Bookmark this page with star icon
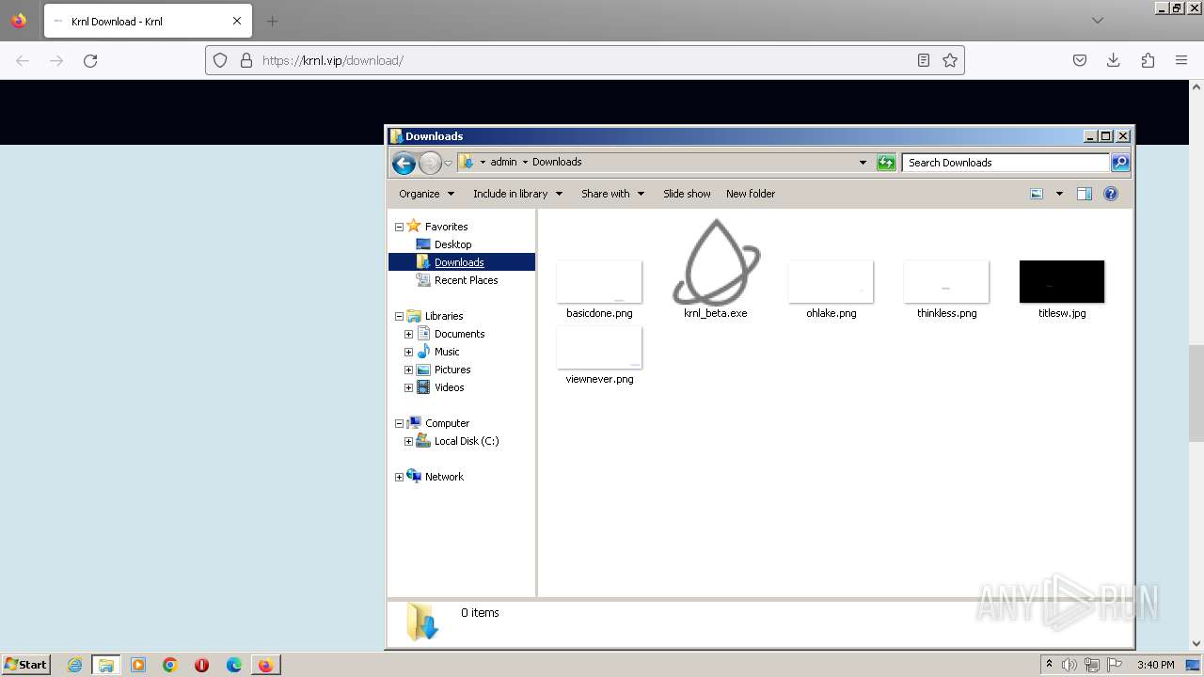 pos(950,60)
